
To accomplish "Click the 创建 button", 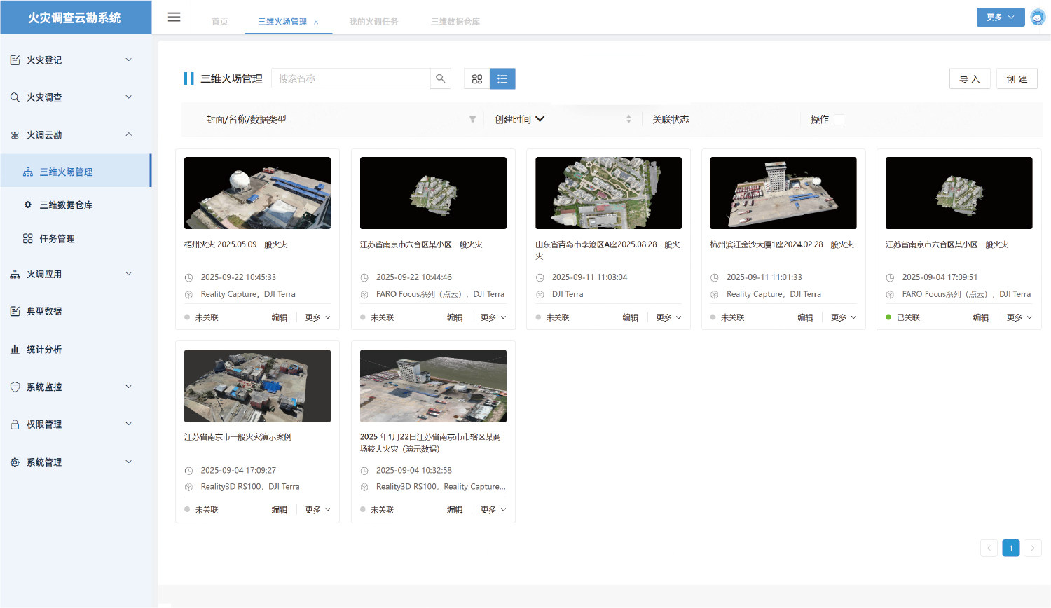I will 1017,79.
